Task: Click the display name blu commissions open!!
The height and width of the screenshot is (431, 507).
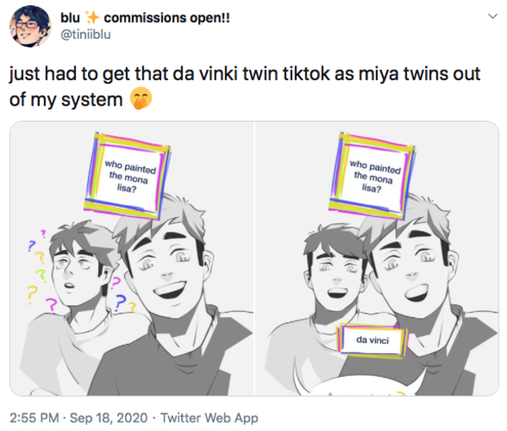Action: [x=144, y=18]
